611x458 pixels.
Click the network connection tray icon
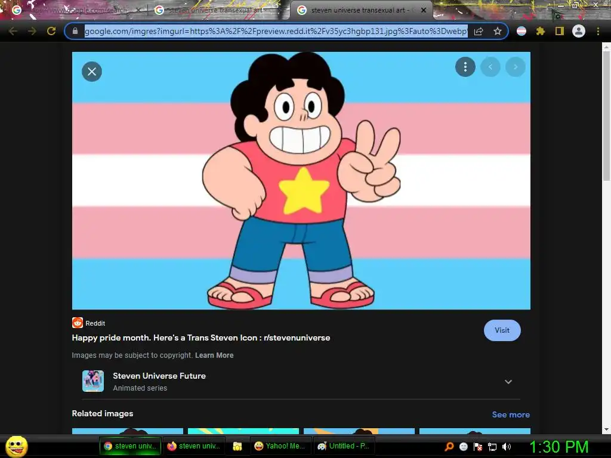[x=492, y=447]
